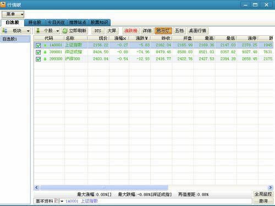Click the small icon beside 基本资料

57,201
